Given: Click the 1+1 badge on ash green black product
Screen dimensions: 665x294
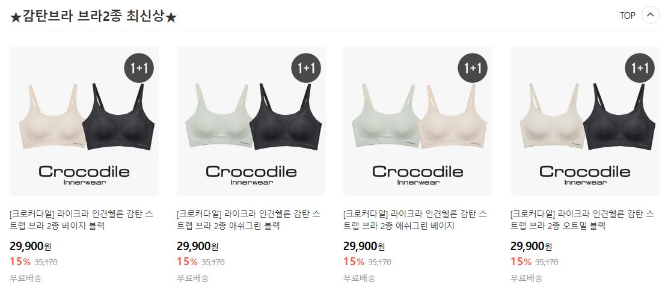Looking at the screenshot, I should [306, 68].
